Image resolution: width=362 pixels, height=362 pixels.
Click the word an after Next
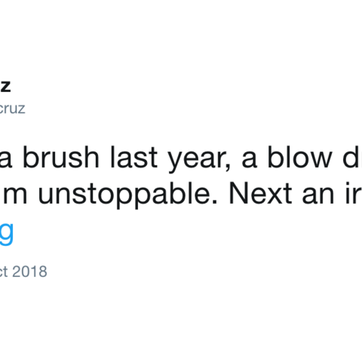click(x=318, y=196)
